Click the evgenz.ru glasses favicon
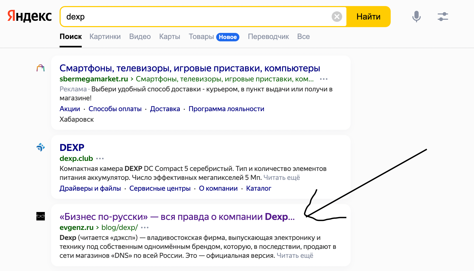 pyautogui.click(x=41, y=216)
